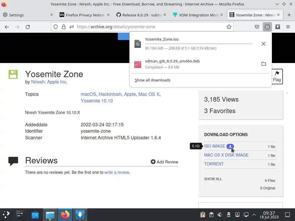Open network connections tray icon
This screenshot has height=221, width=295.
pyautogui.click(x=246, y=215)
